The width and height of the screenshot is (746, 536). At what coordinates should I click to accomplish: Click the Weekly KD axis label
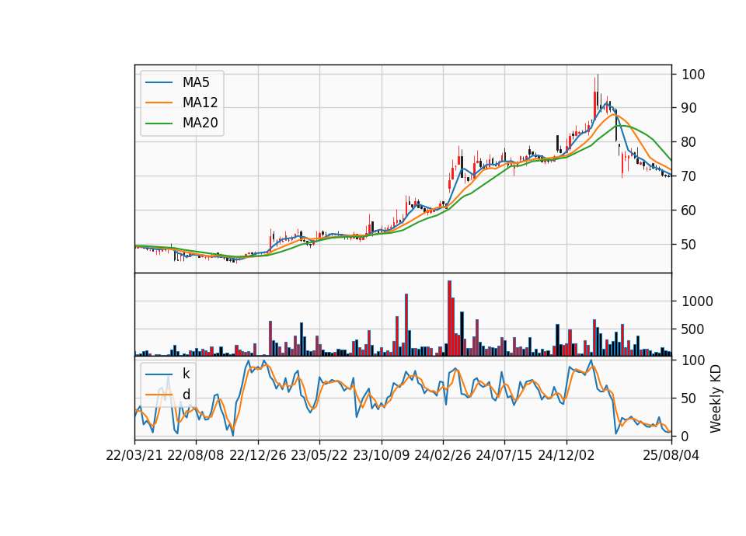click(x=716, y=399)
